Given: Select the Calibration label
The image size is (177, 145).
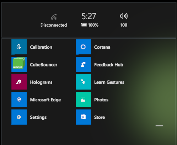Looking at the screenshot, I should coord(41,47).
